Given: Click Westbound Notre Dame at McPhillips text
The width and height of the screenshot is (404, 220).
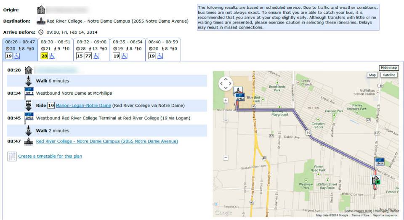Looking at the screenshot, I should [74, 93].
